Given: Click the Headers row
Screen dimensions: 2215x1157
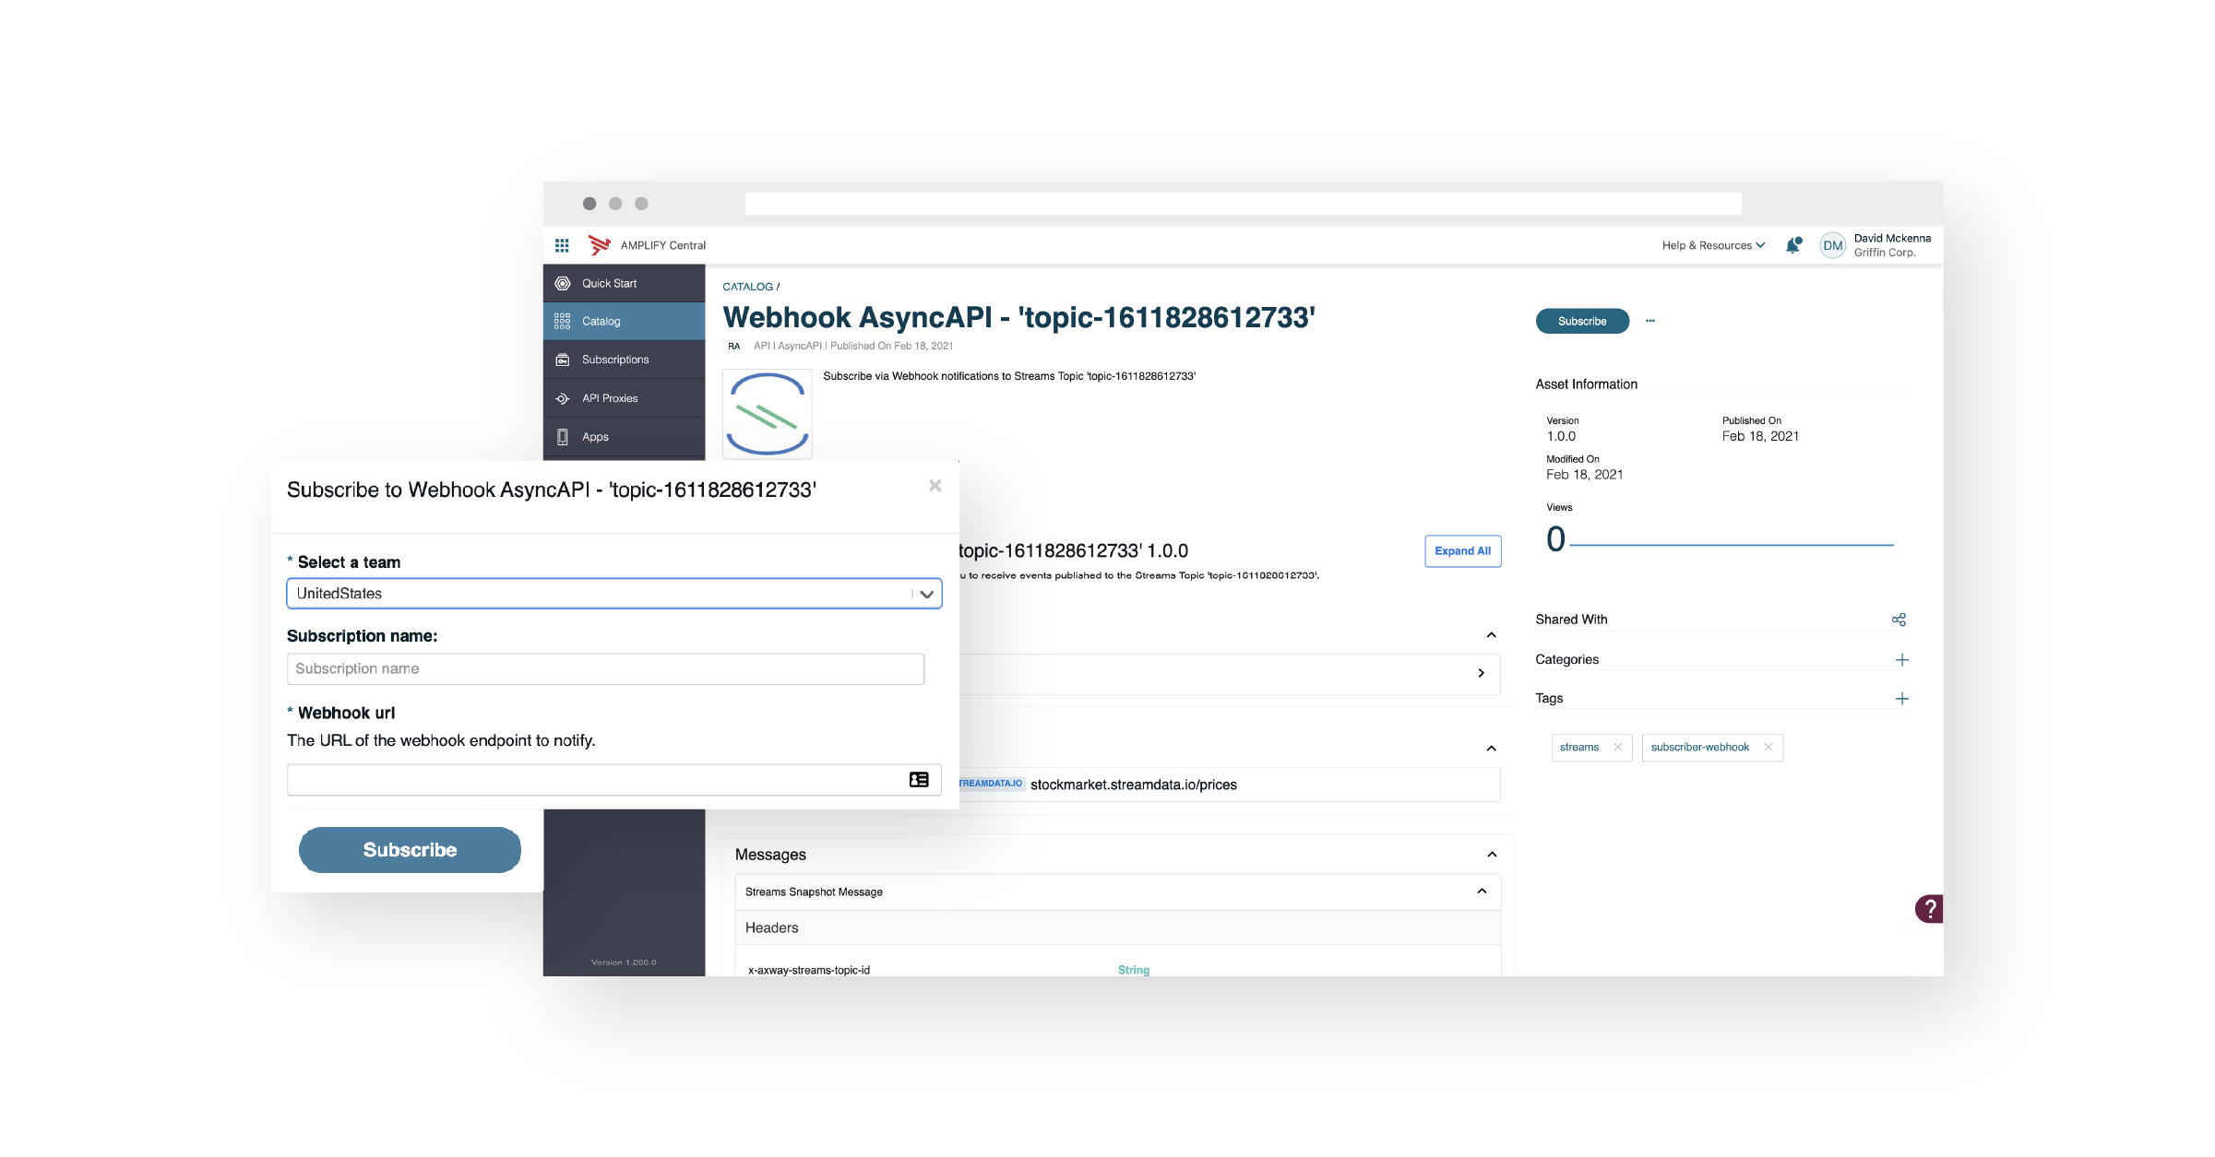Looking at the screenshot, I should tap(1118, 928).
